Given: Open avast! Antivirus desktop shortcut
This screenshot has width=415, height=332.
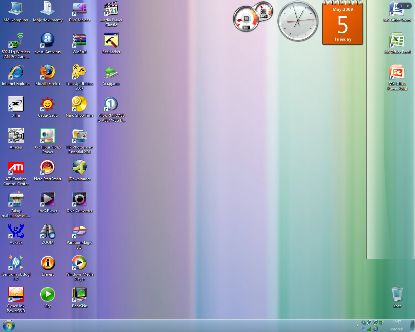Looking at the screenshot, I should 48,43.
